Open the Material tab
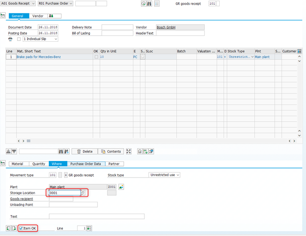This screenshot has height=236, width=306. (19, 164)
